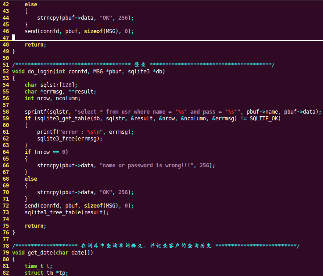Click line number 58

pos(6,112)
